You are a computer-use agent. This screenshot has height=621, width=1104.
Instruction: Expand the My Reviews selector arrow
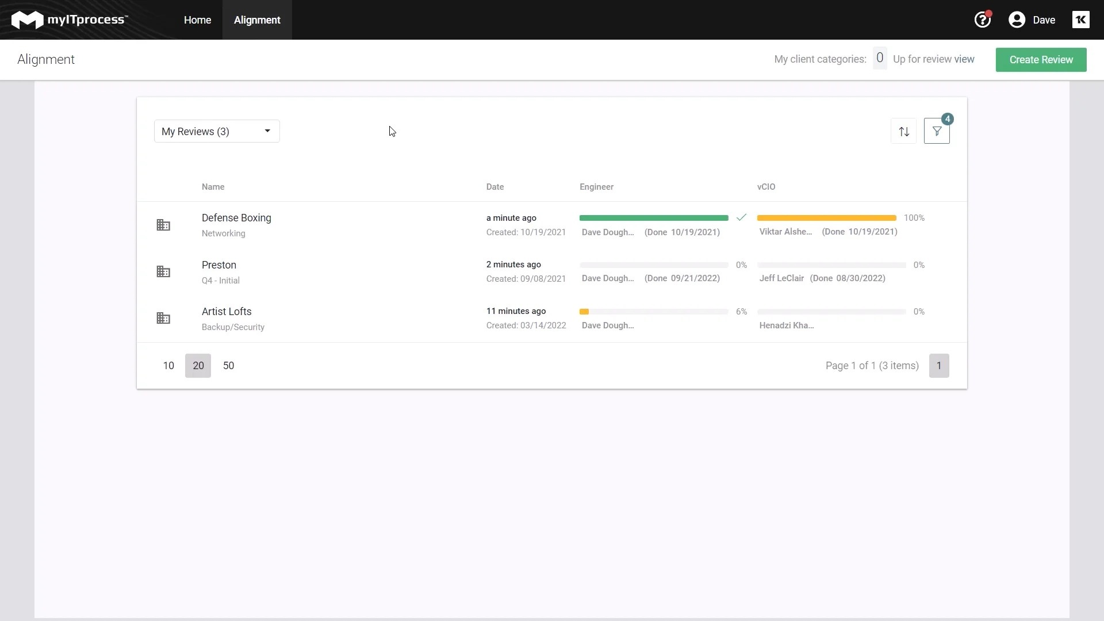(x=266, y=131)
